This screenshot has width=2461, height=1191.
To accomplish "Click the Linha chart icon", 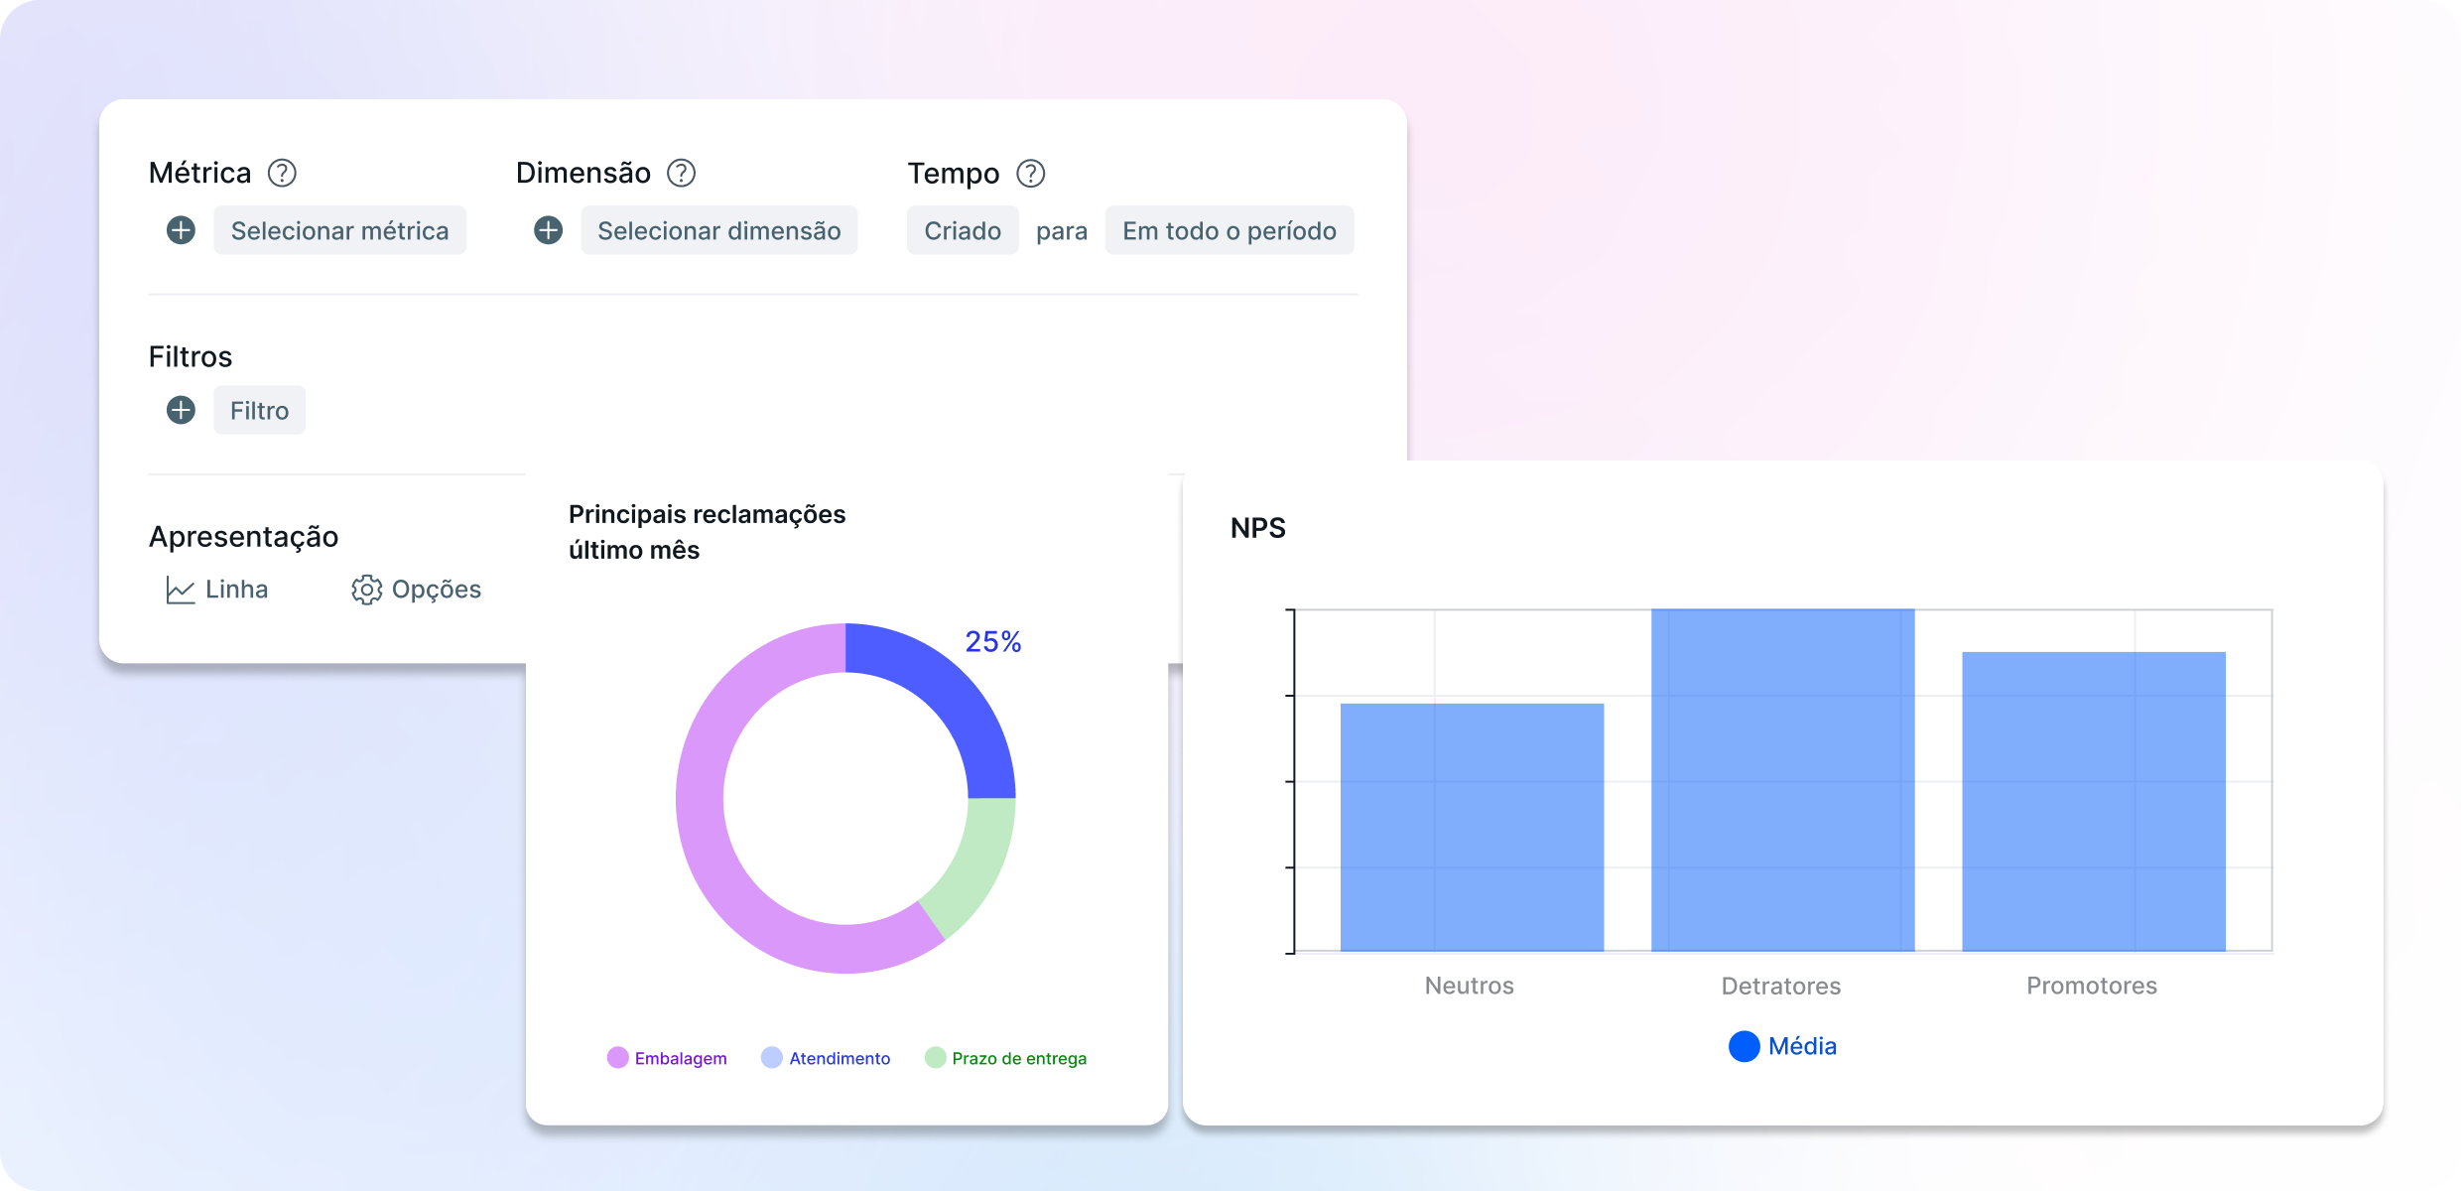I will 180,590.
